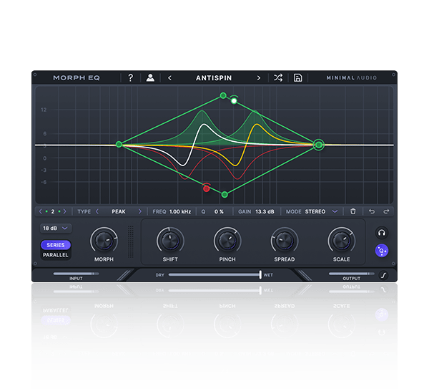
Task: Click the PINCH knob
Action: coord(227,241)
